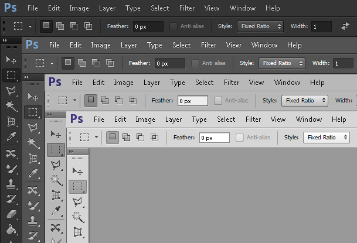Select Brush tool in the darkest toolbar
The height and width of the screenshot is (243, 357).
(11, 169)
